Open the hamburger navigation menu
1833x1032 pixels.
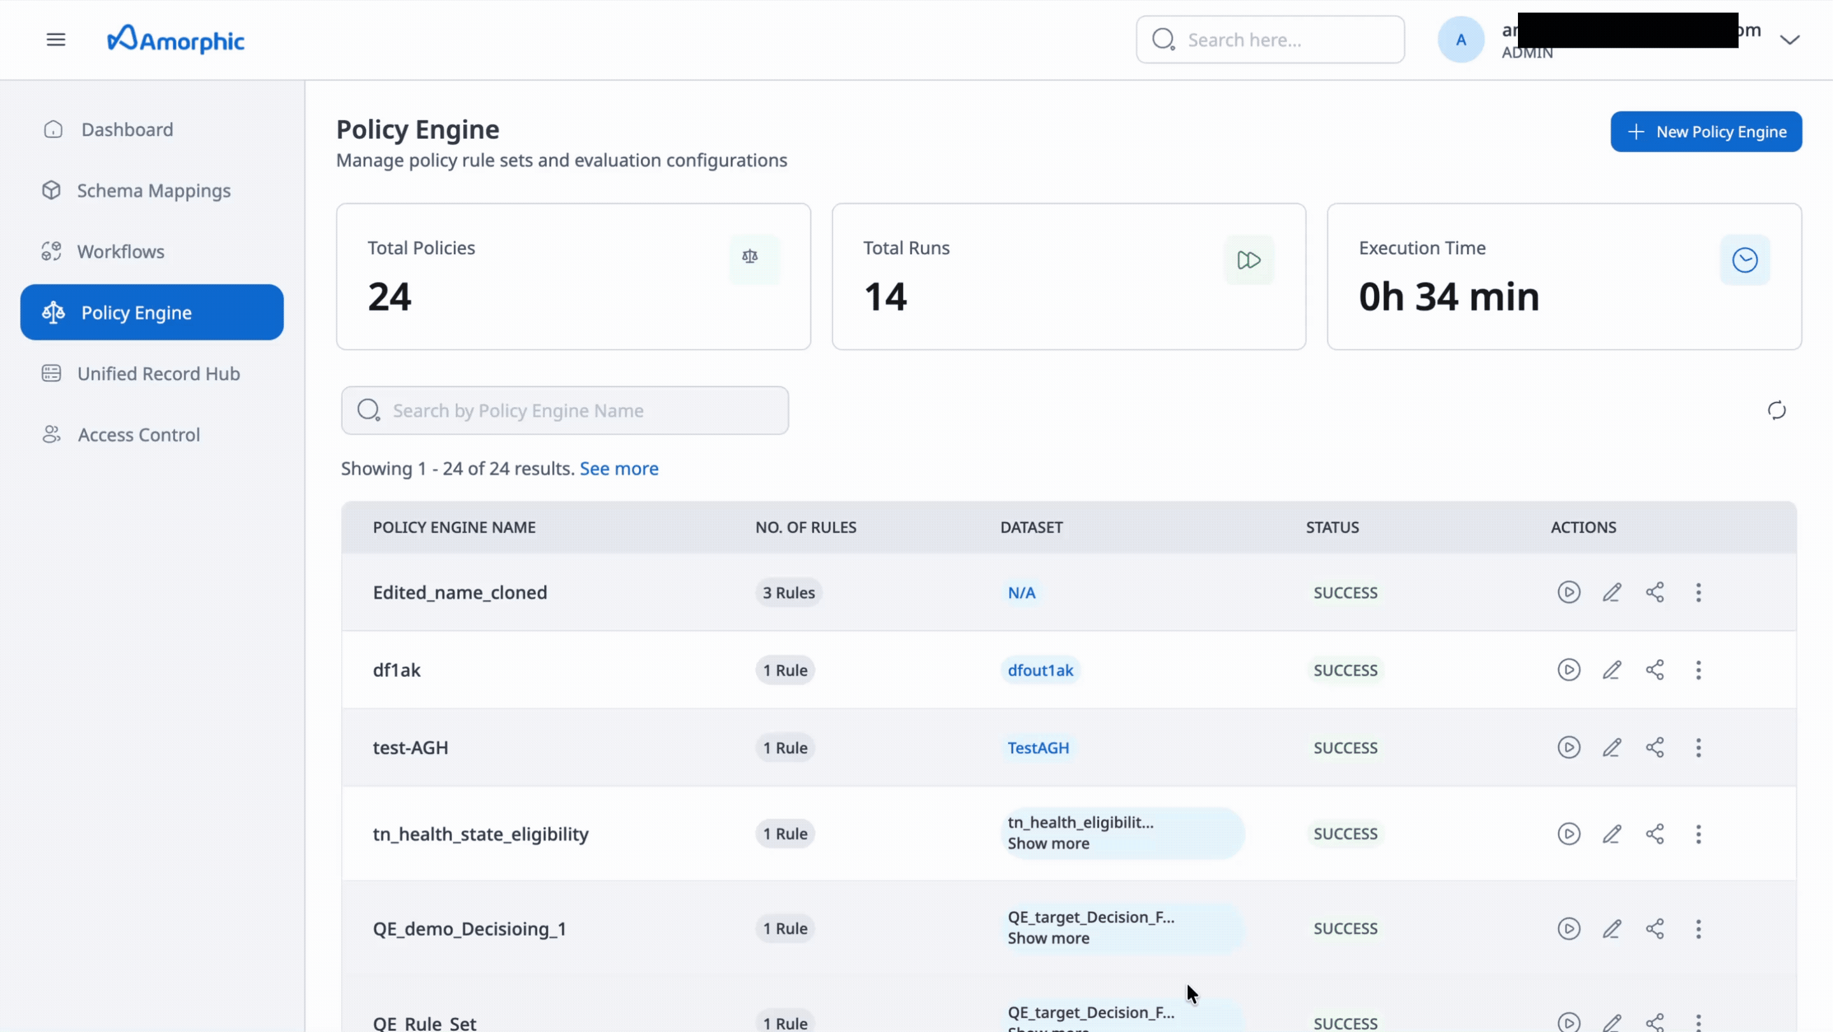[x=55, y=39]
